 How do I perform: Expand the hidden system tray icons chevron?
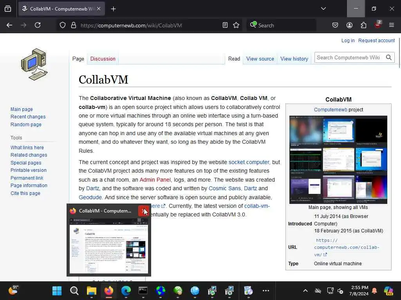pyautogui.click(x=305, y=291)
